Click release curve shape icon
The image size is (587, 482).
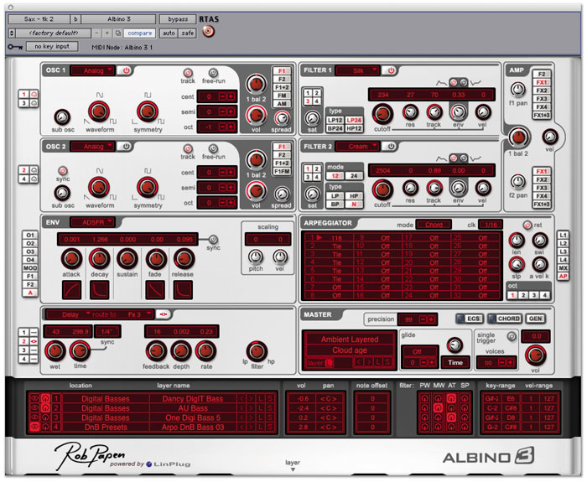[x=183, y=290]
